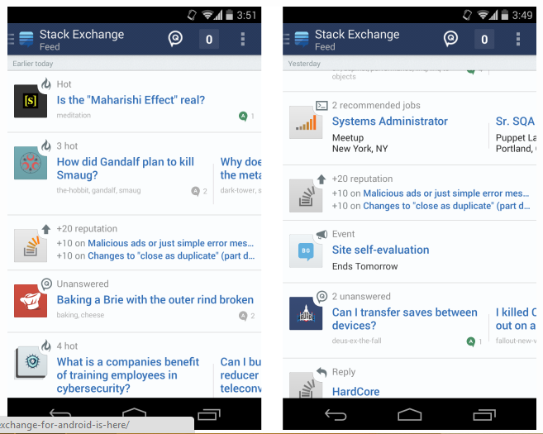The width and height of the screenshot is (543, 434).
Task: Open the ask-question icon in left phone
Action: point(175,39)
